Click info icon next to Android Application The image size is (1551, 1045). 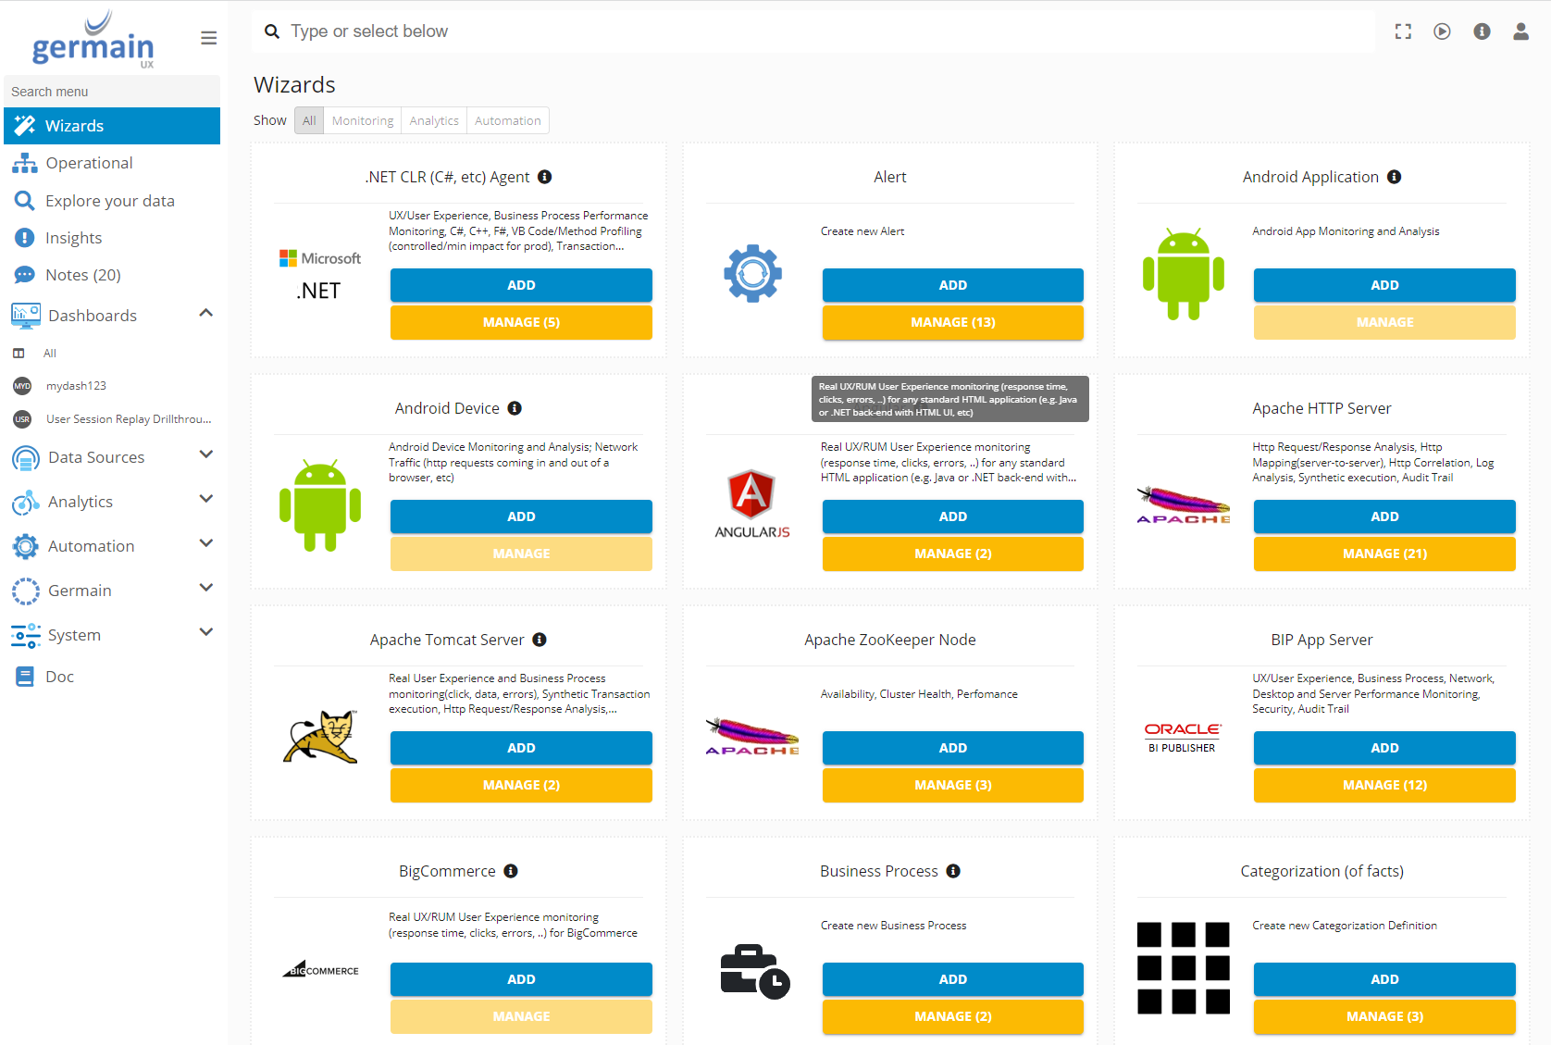point(1394,177)
